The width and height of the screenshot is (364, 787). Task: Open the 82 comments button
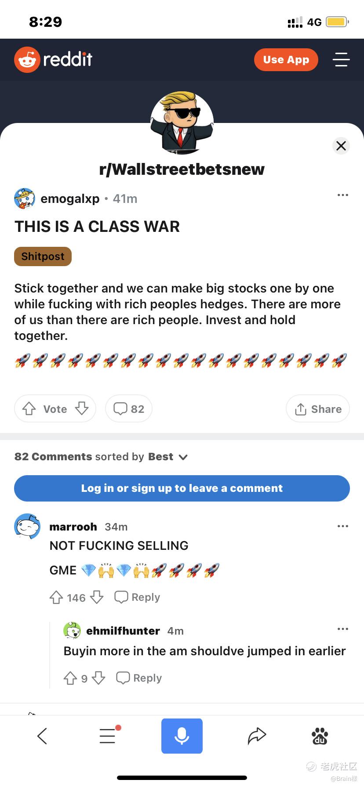(x=129, y=409)
